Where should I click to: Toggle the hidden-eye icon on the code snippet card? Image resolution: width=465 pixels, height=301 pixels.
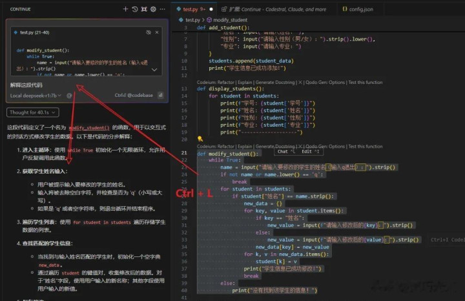coord(149,32)
